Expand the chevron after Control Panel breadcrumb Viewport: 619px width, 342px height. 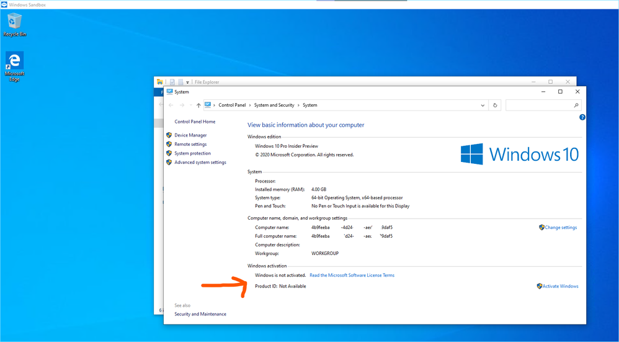coord(250,105)
